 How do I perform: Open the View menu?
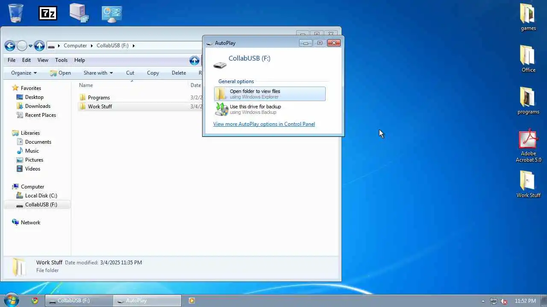43,60
